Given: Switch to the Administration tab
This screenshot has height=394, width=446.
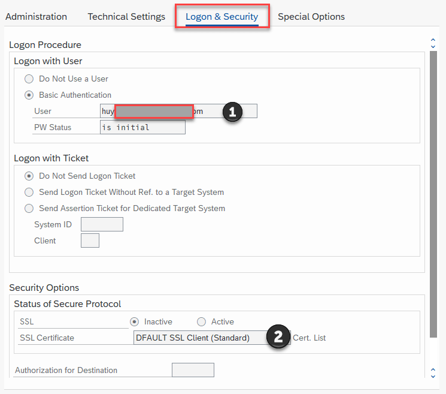Looking at the screenshot, I should pos(36,17).
